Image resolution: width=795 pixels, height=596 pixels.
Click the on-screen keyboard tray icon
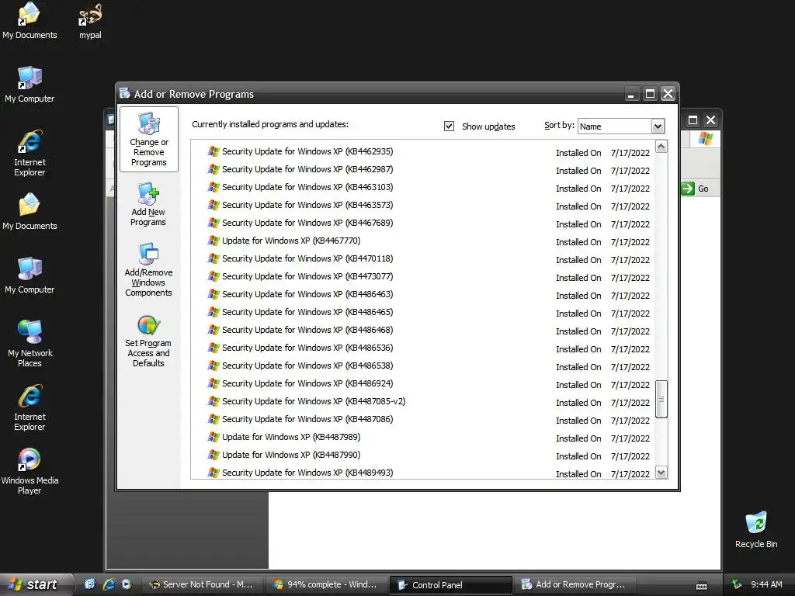tap(702, 585)
